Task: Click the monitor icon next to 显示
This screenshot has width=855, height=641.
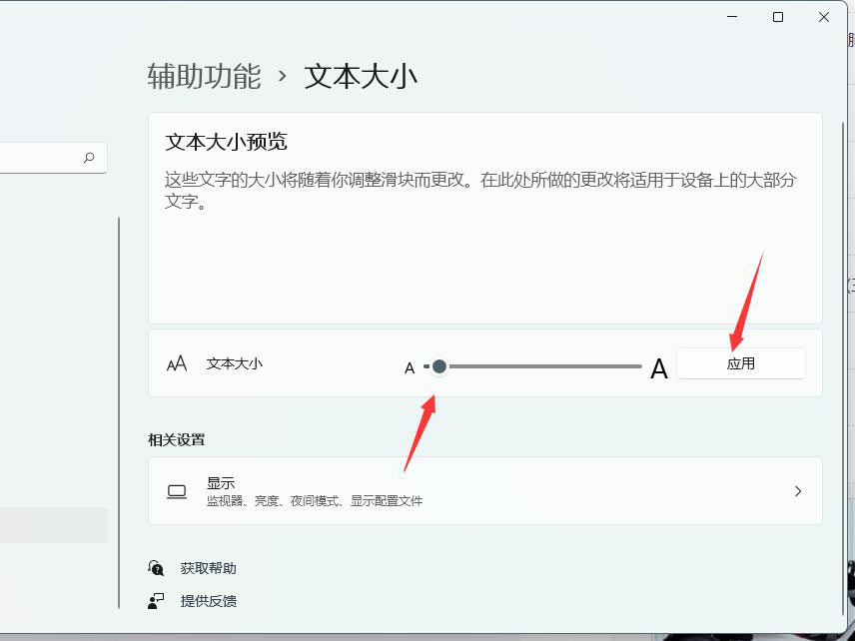Action: tap(178, 490)
